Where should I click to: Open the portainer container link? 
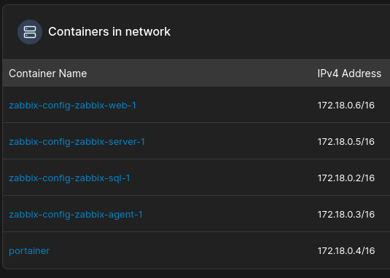[29, 251]
